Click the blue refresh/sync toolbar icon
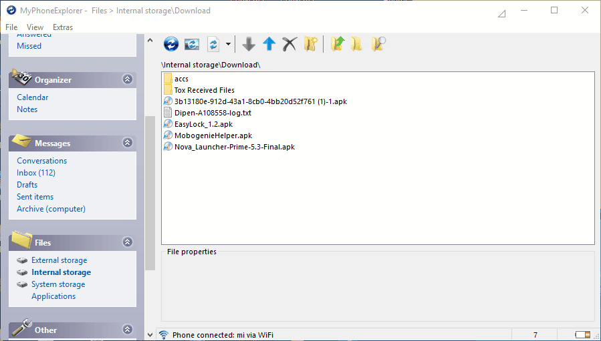 pos(171,44)
